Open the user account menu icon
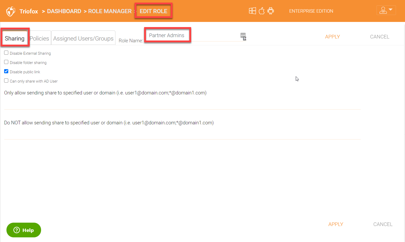The height and width of the screenshot is (242, 405). 386,10
